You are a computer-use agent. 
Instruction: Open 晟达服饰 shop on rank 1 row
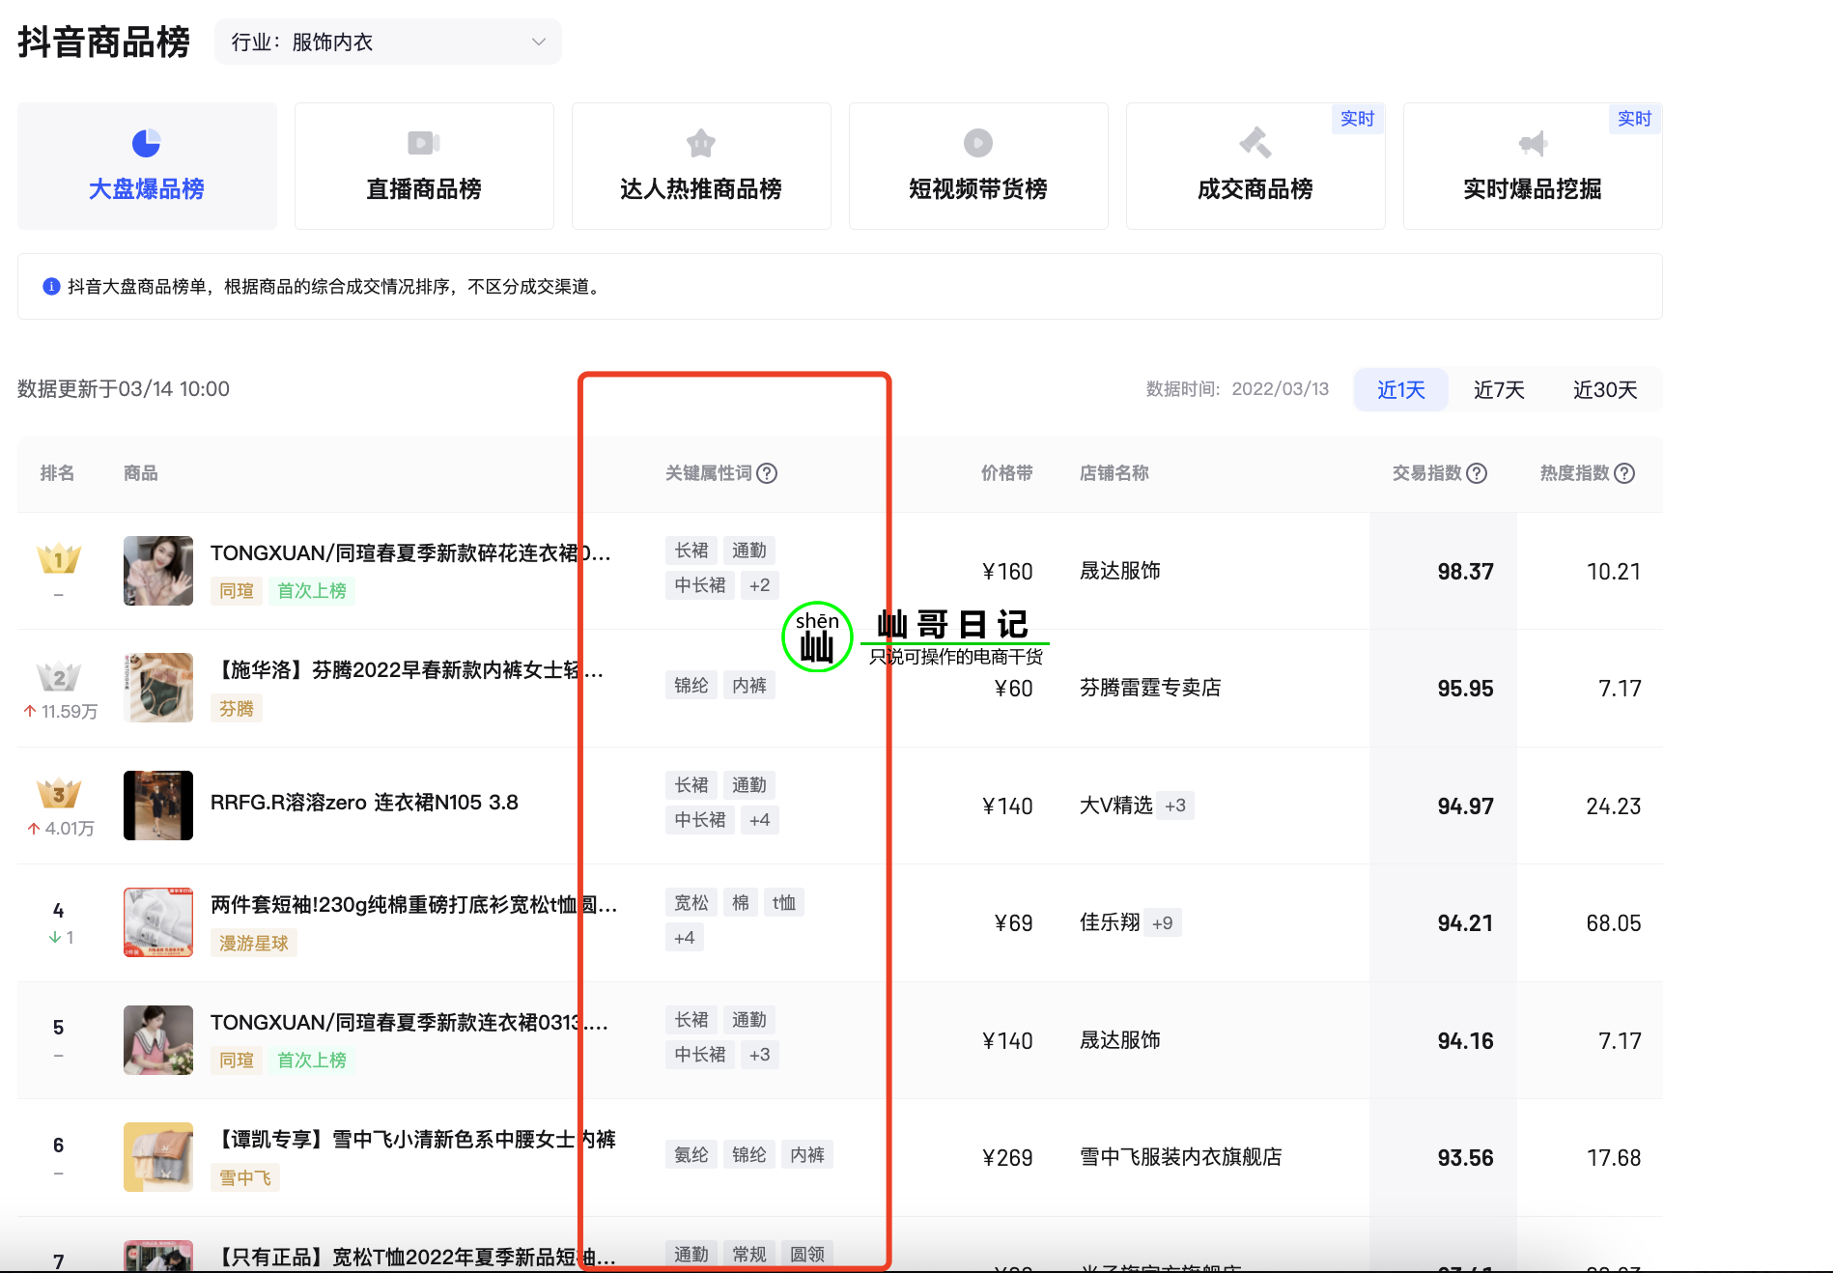1120,571
